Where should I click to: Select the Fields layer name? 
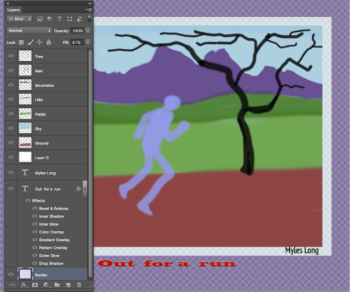(40, 114)
